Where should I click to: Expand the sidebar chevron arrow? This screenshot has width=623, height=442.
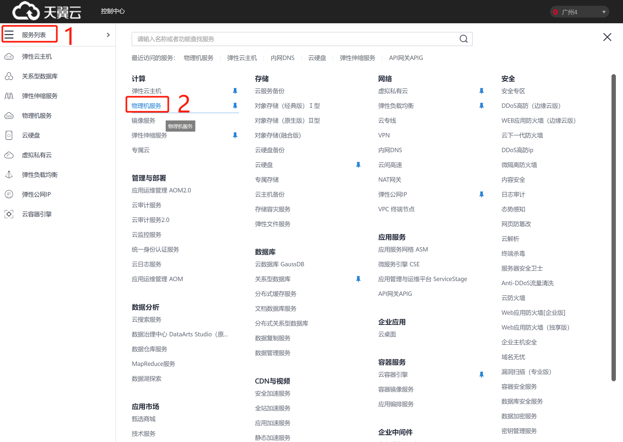click(x=108, y=35)
